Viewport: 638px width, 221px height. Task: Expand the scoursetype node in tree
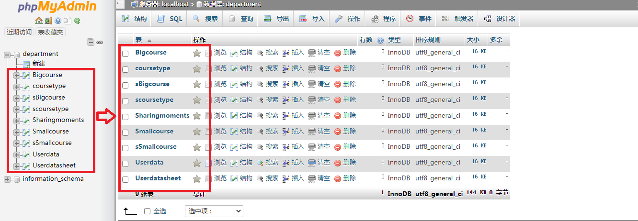[x=17, y=109]
